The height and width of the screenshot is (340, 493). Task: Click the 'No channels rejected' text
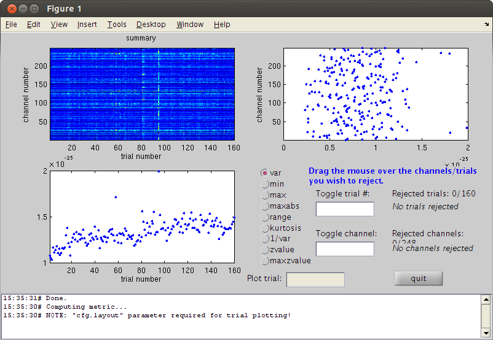pyautogui.click(x=433, y=249)
